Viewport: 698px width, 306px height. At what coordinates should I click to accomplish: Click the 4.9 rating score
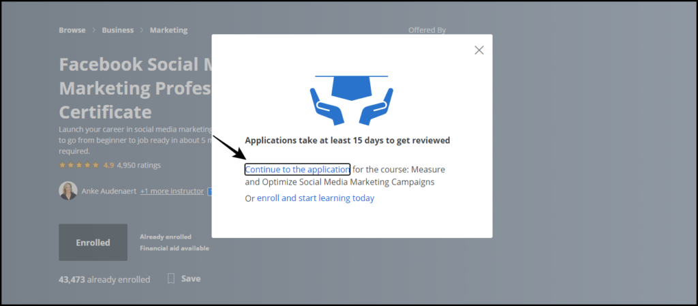tap(108, 165)
